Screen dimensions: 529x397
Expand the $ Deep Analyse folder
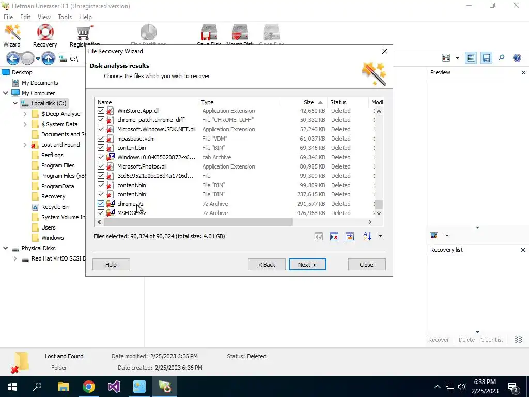tap(25, 114)
